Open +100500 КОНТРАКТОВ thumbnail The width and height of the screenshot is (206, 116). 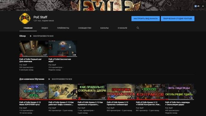150,92
